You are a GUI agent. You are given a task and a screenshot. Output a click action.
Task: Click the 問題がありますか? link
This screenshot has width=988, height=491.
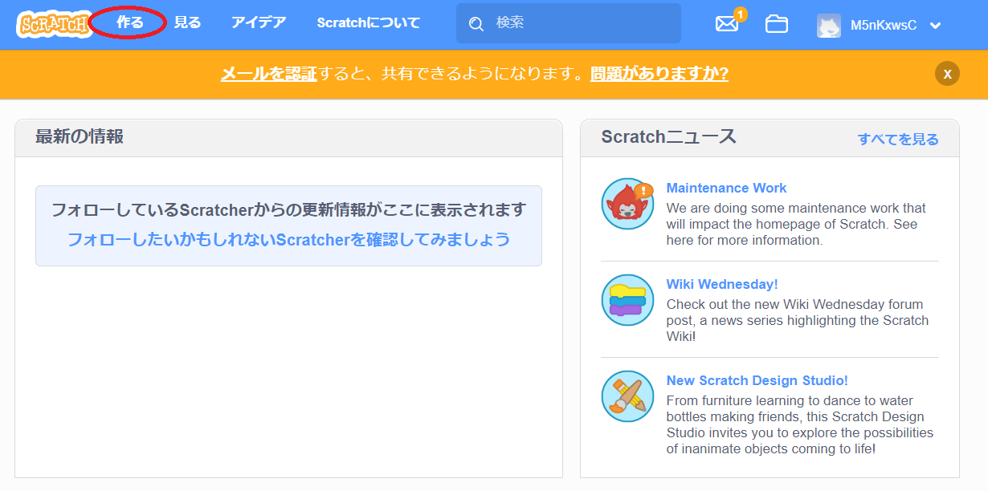click(659, 74)
